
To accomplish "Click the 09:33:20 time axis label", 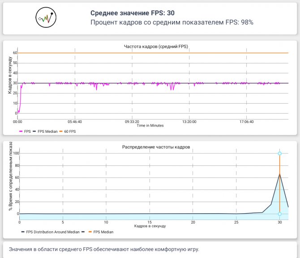I will coord(132,122).
